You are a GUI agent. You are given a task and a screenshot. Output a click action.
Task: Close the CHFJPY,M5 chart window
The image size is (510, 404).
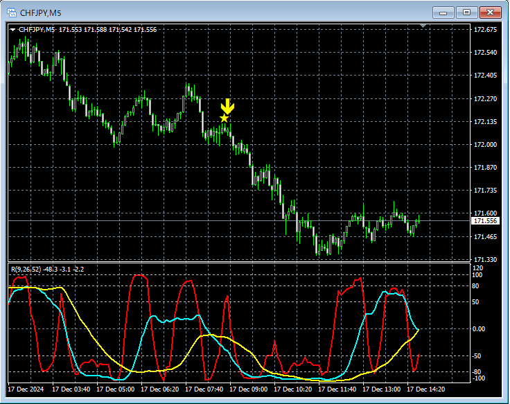(x=490, y=12)
